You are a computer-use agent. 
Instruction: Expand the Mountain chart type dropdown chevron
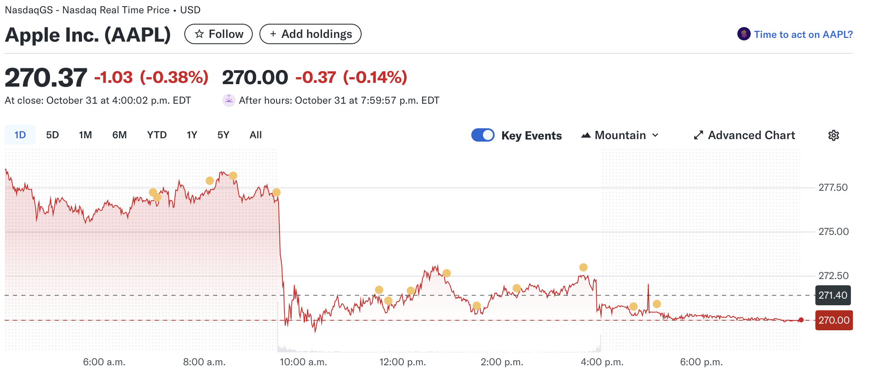pos(655,135)
